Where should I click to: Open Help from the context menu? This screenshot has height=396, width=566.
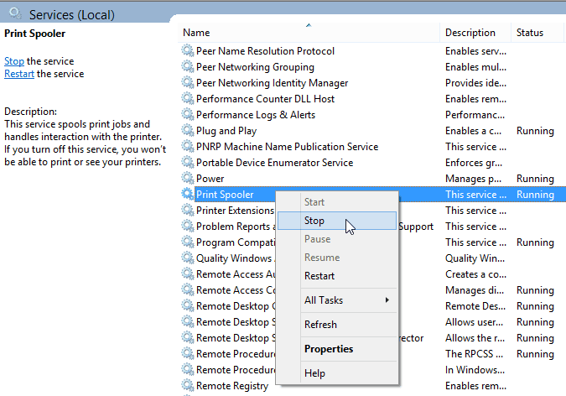click(x=315, y=373)
